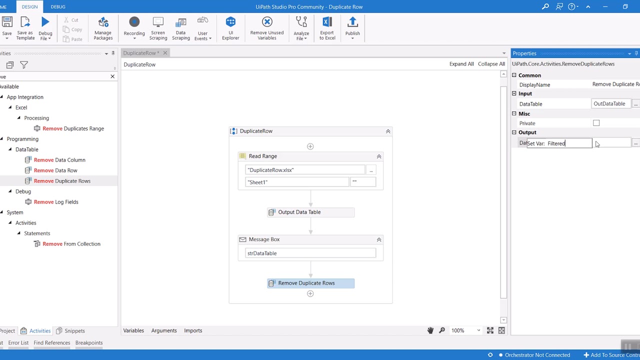Screen dimensions: 640x360
Task: Add activity above Read Range
Action: click(310, 146)
